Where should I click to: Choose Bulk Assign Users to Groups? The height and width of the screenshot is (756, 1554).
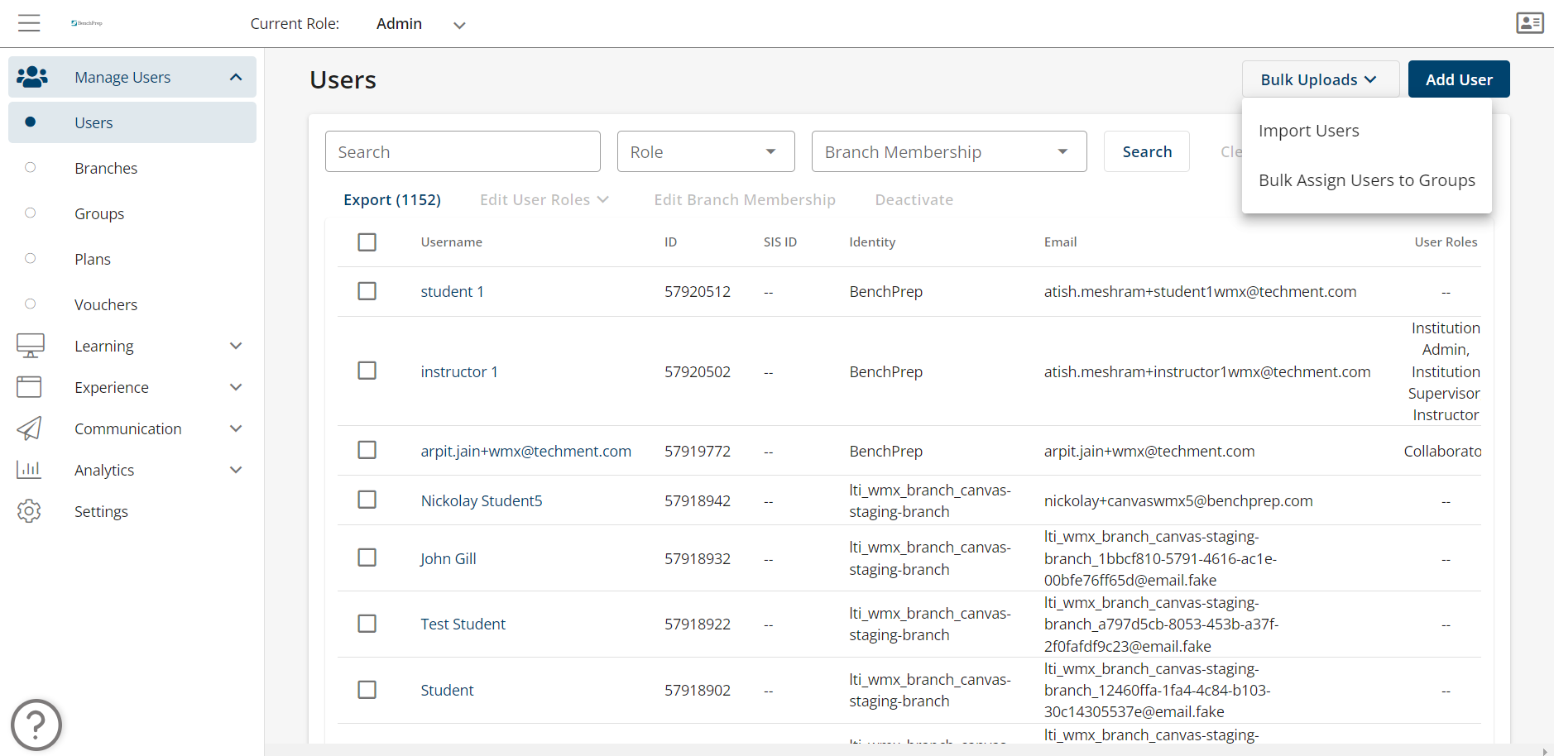[1366, 180]
